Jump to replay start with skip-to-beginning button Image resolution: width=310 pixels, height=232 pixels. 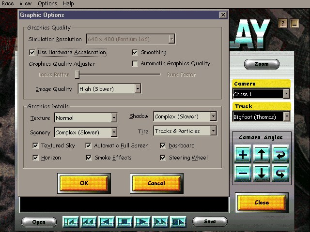tap(70, 222)
